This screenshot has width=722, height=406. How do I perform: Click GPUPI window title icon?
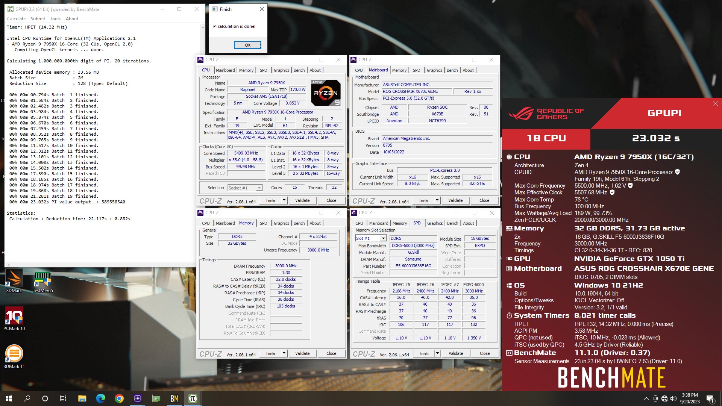[11, 9]
